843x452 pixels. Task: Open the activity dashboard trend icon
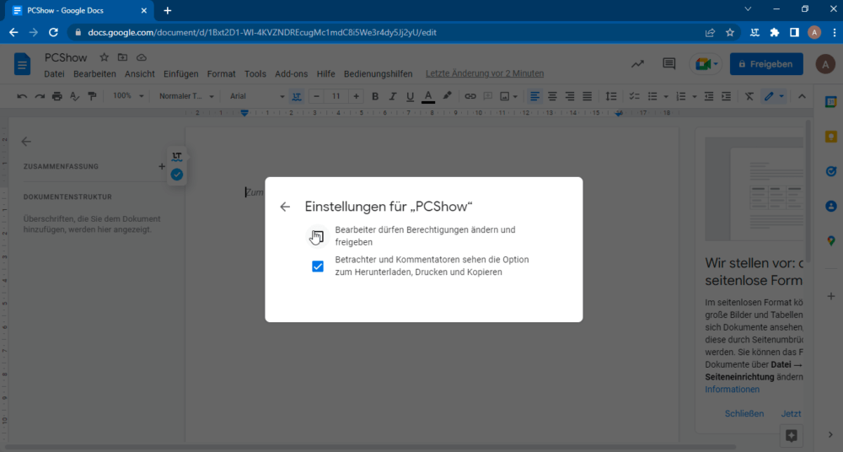(x=637, y=64)
